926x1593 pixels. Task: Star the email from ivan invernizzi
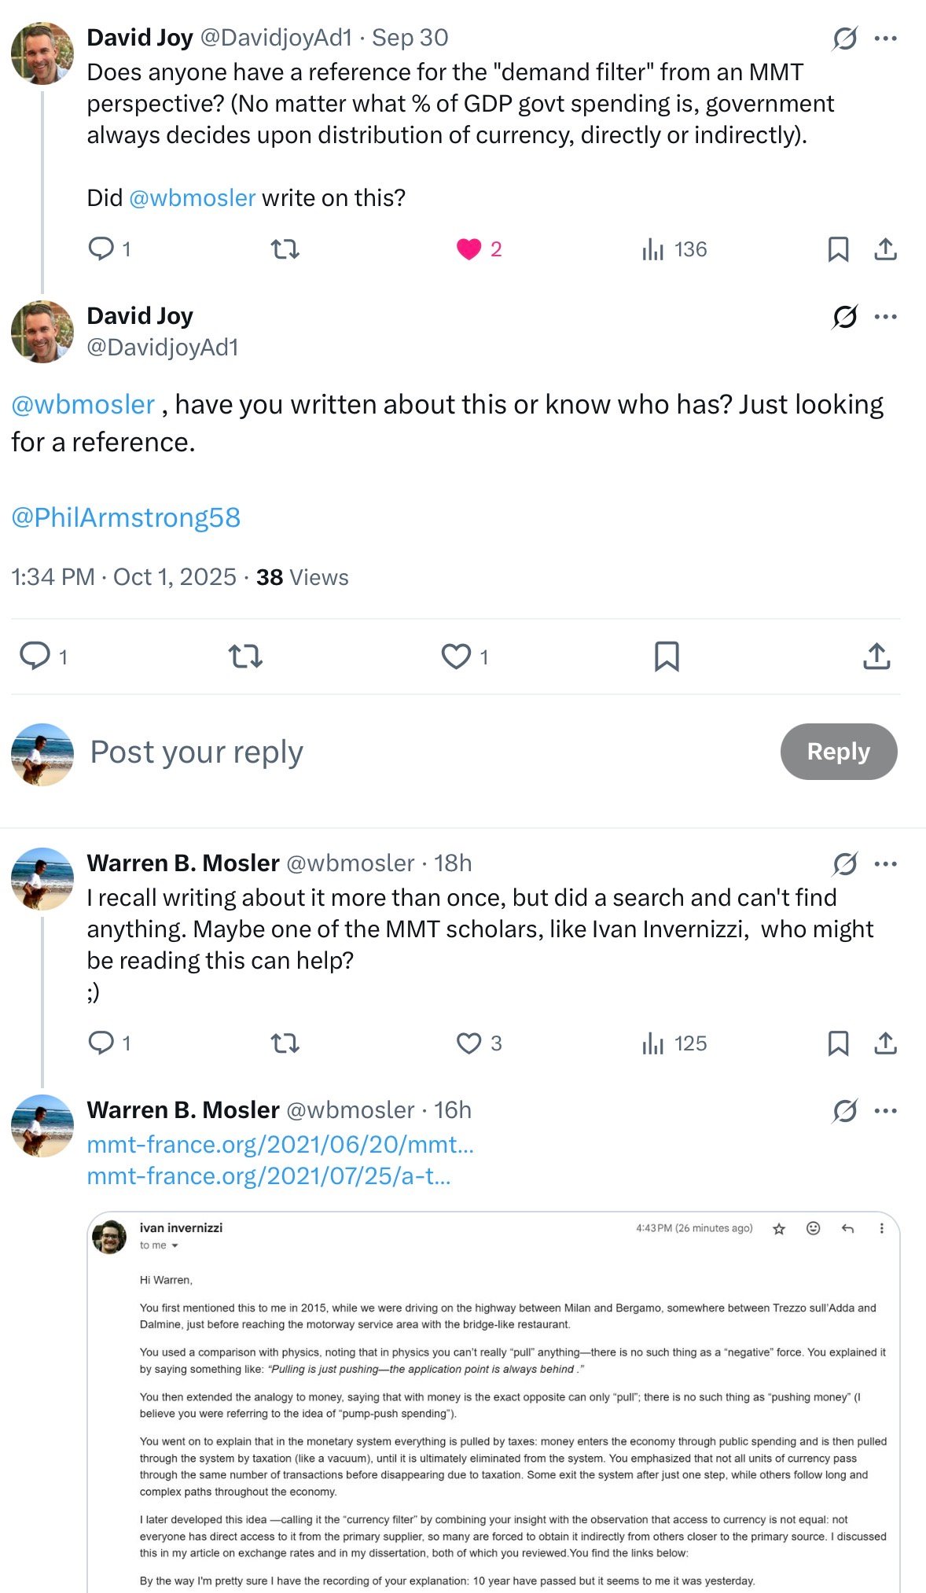coord(779,1229)
